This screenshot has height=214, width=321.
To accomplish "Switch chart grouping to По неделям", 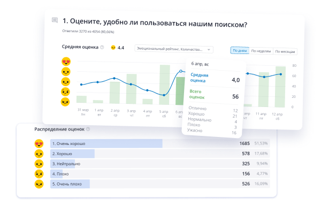I will pos(261,51).
